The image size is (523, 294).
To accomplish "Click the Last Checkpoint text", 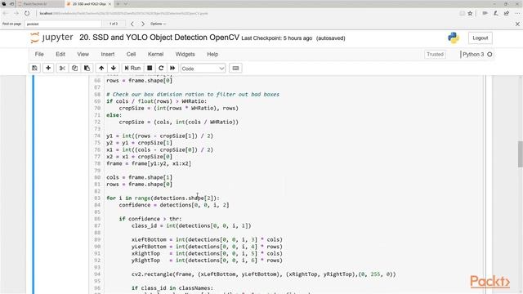I will pos(277,38).
